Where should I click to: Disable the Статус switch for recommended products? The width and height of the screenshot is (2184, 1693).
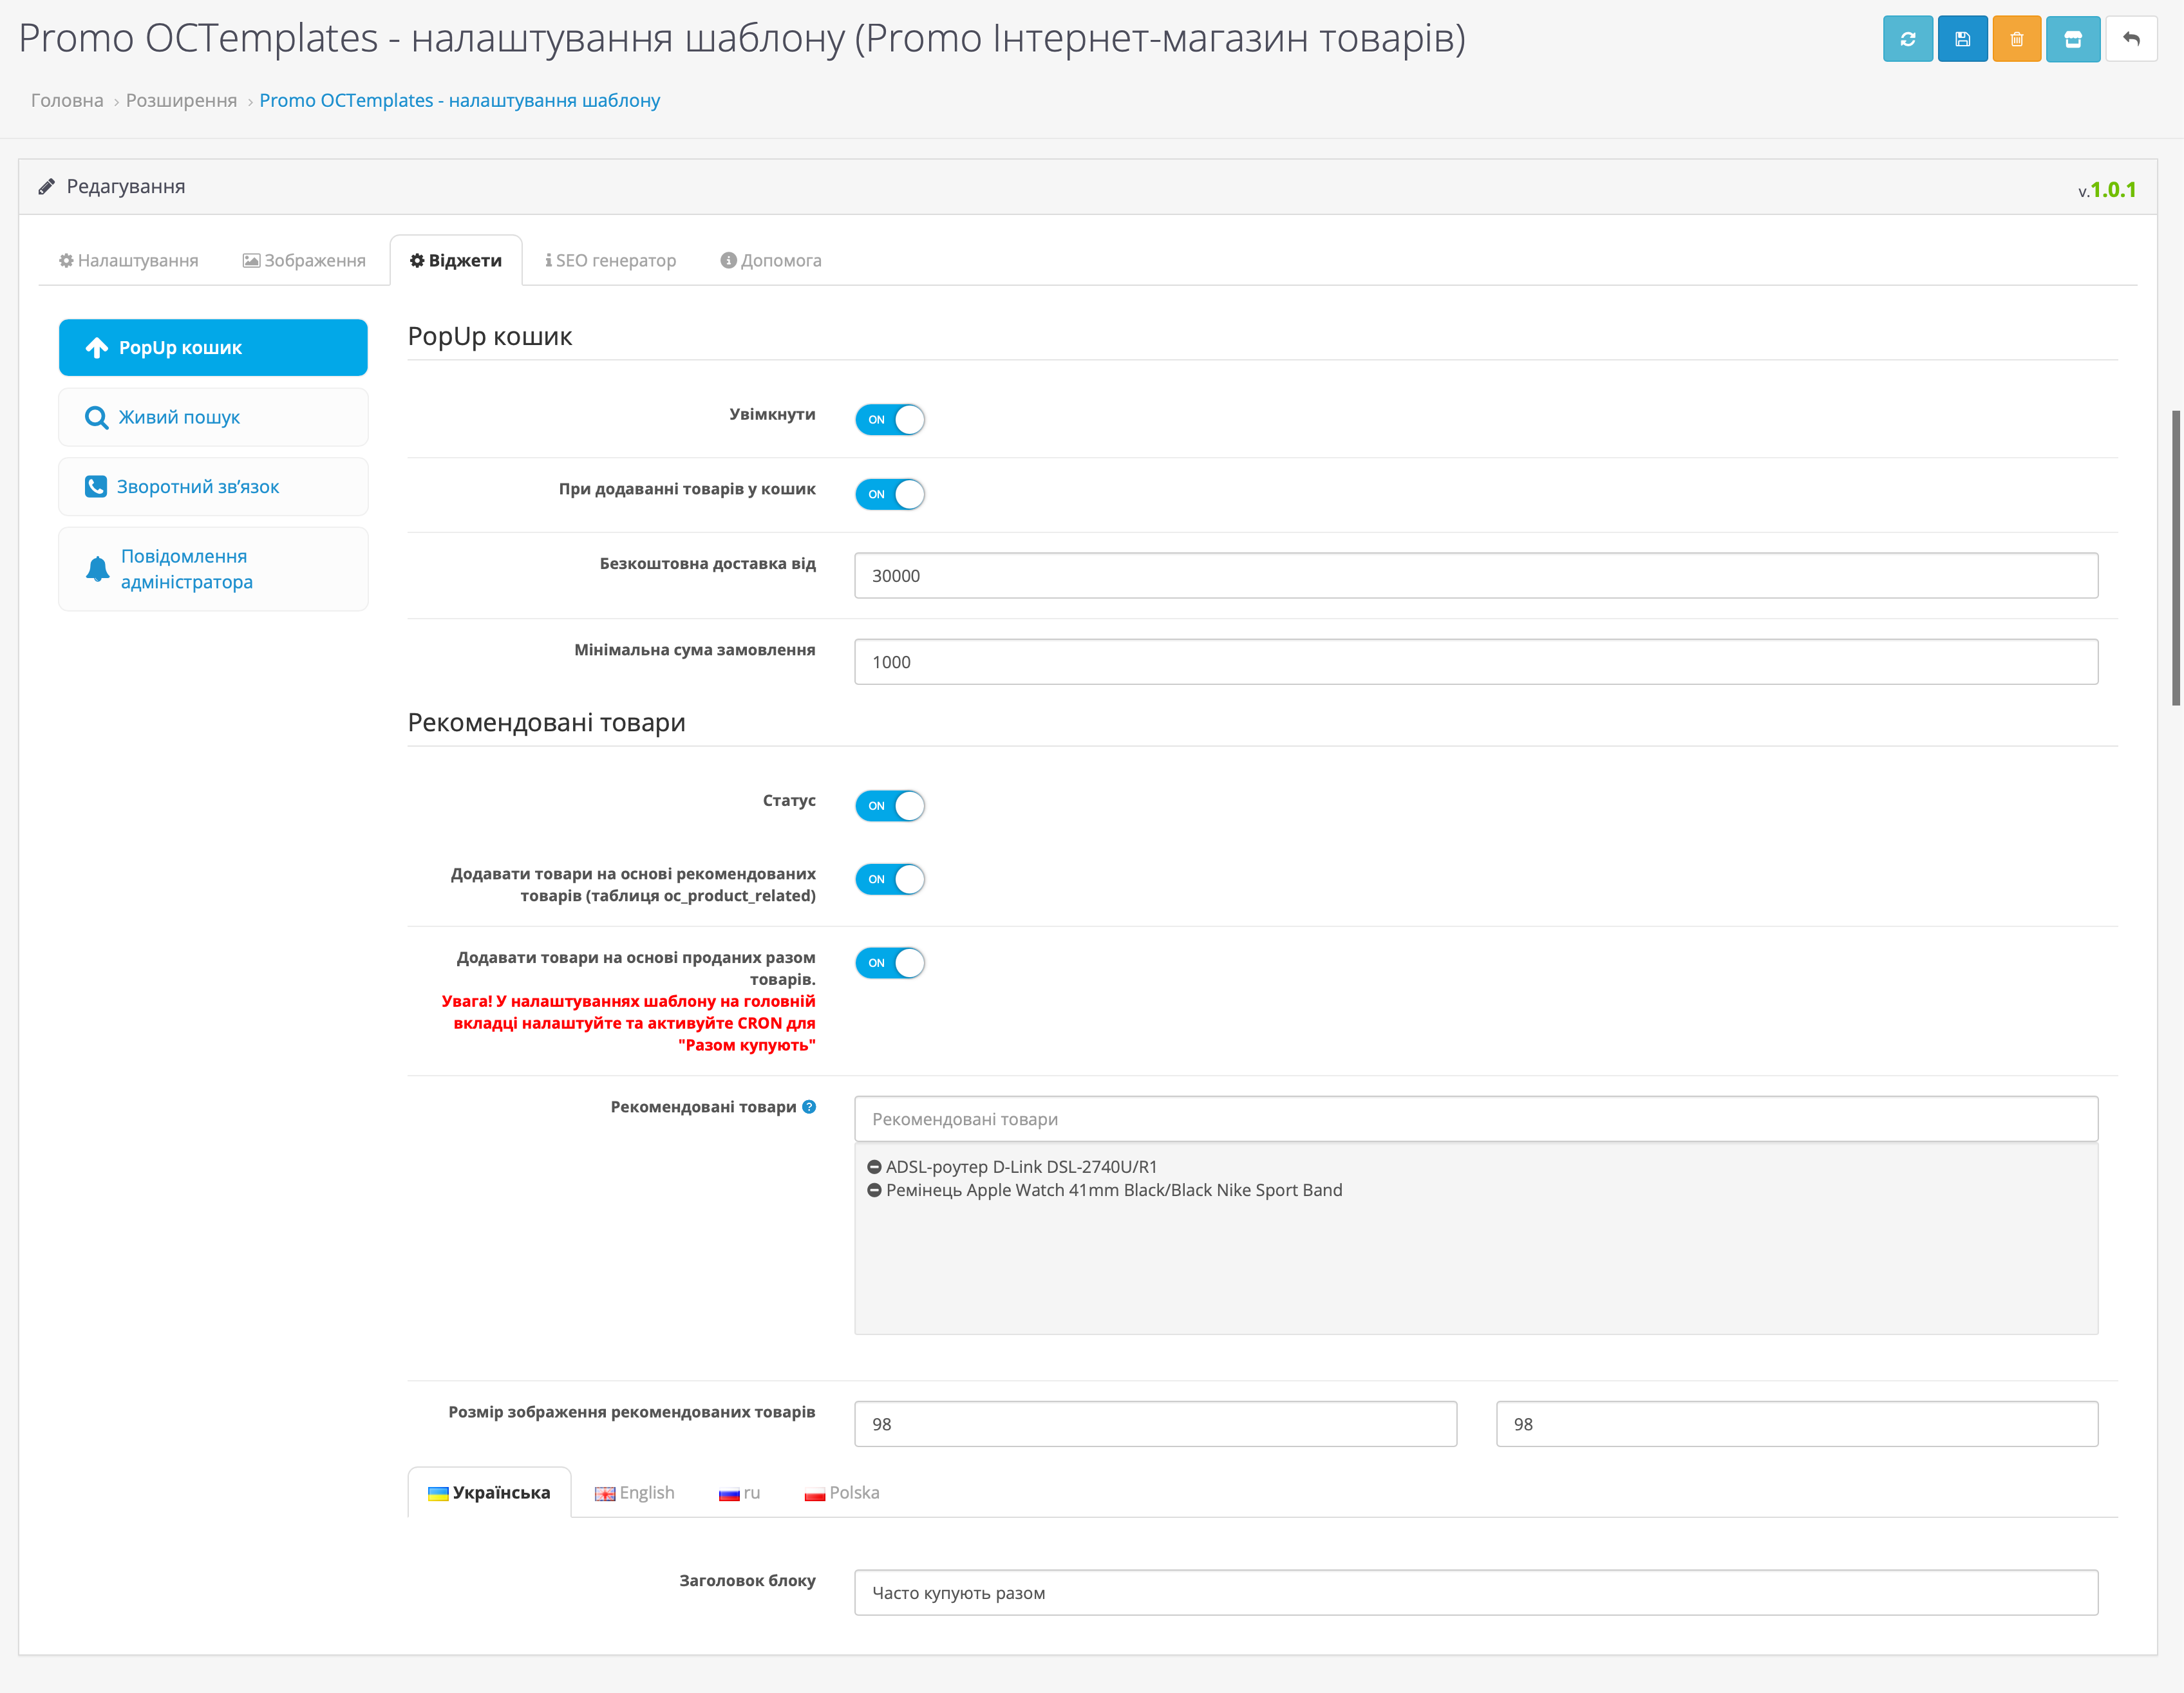click(889, 805)
